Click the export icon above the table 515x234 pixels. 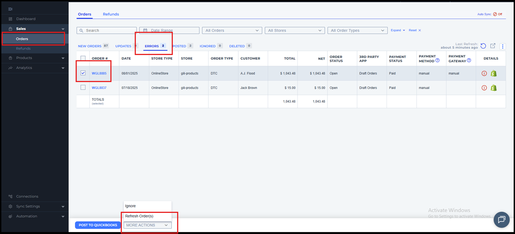pyautogui.click(x=493, y=46)
